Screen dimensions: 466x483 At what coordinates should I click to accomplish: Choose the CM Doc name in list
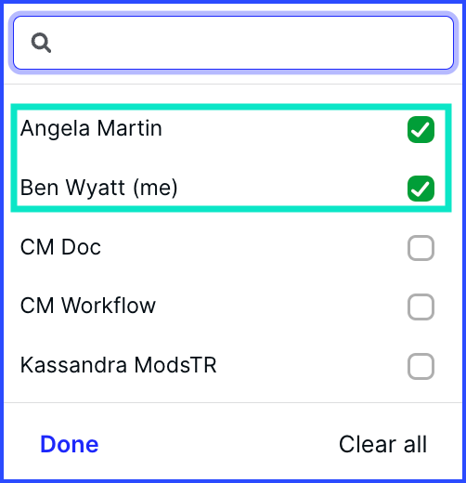(x=60, y=247)
